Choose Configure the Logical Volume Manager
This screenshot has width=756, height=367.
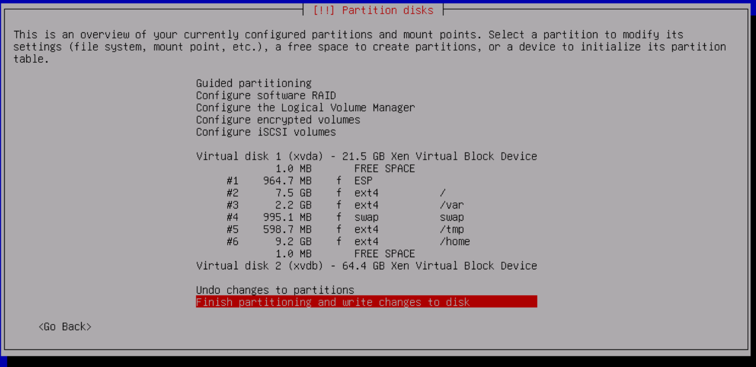pyautogui.click(x=305, y=107)
